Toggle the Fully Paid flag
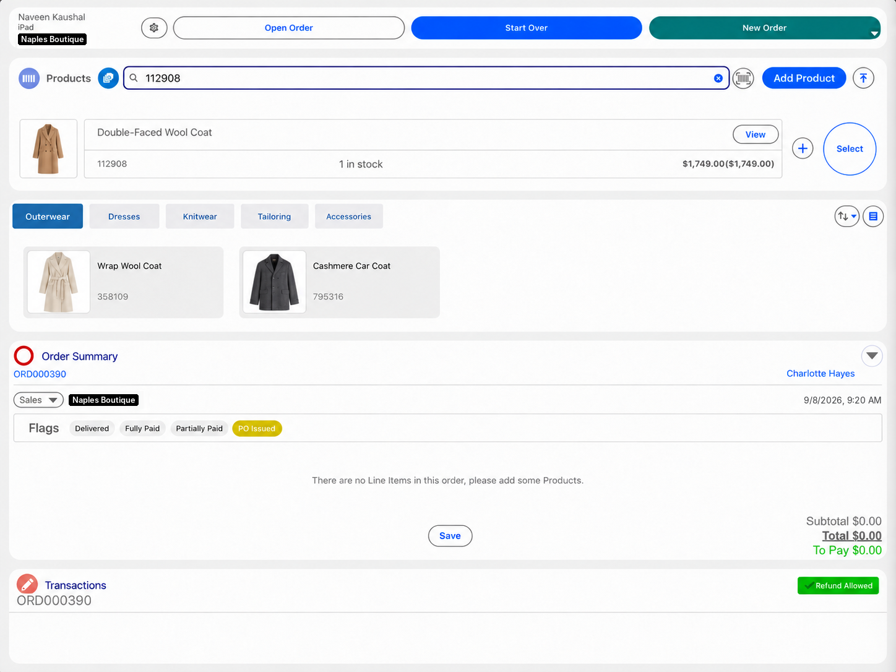896x672 pixels. (142, 428)
